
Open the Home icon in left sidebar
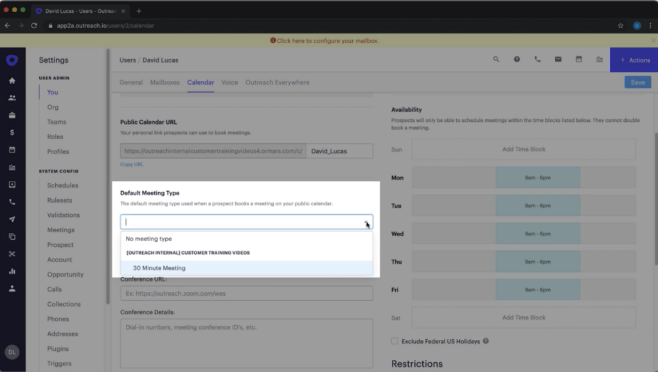(x=12, y=80)
